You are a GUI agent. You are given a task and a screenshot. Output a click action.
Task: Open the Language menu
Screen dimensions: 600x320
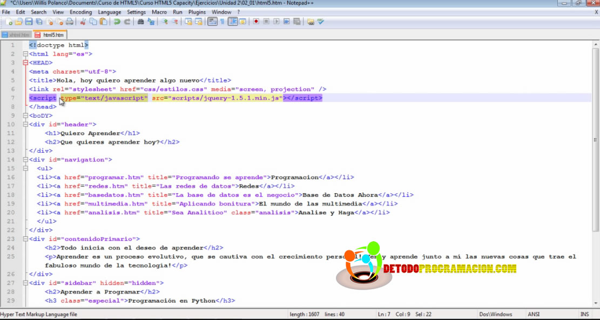pos(108,12)
